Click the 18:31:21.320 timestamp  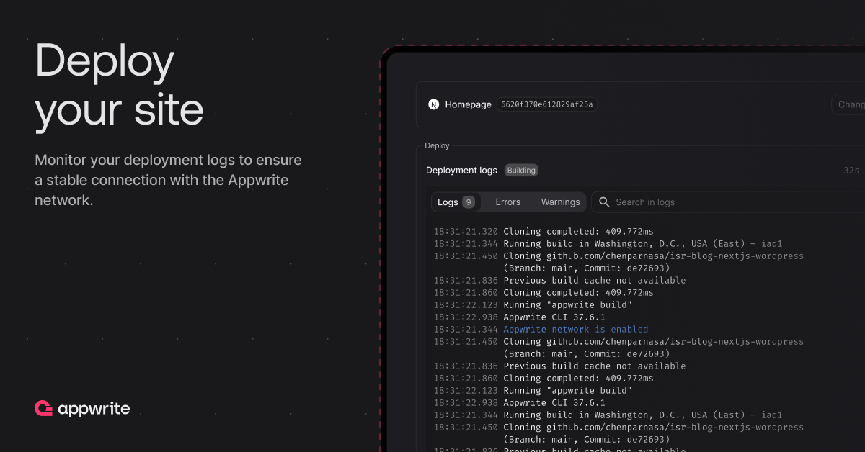coord(466,231)
